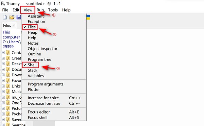Show the Plotter
Screen dimensions: 204x126
34,90
